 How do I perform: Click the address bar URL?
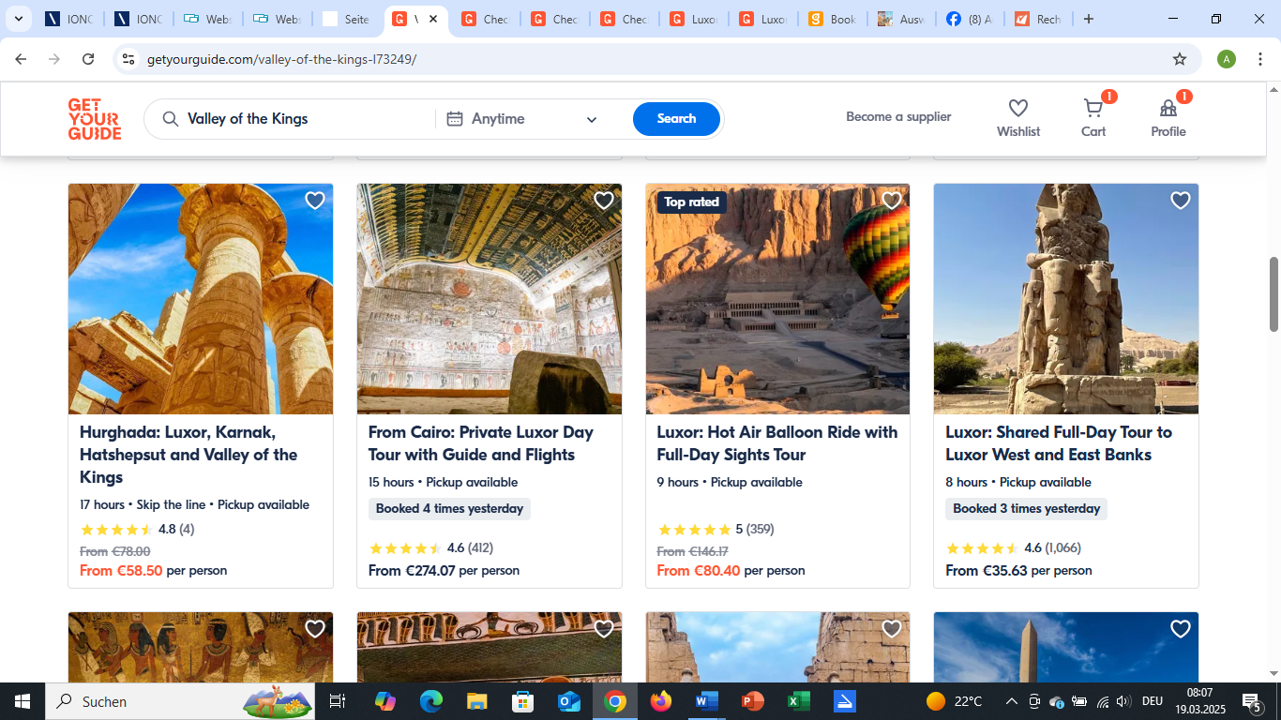pos(281,59)
